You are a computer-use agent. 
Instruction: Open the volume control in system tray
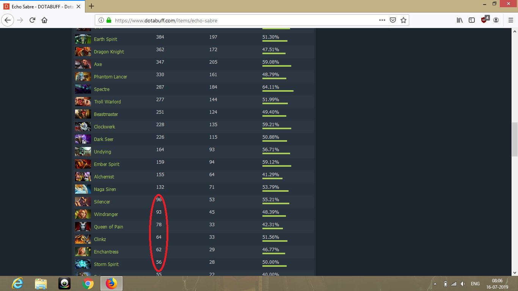(463, 284)
